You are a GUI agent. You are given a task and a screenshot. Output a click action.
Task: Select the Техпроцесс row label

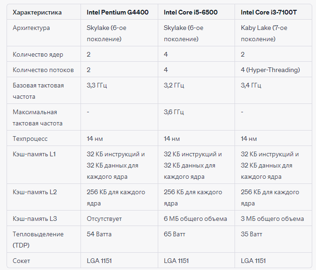(x=30, y=139)
